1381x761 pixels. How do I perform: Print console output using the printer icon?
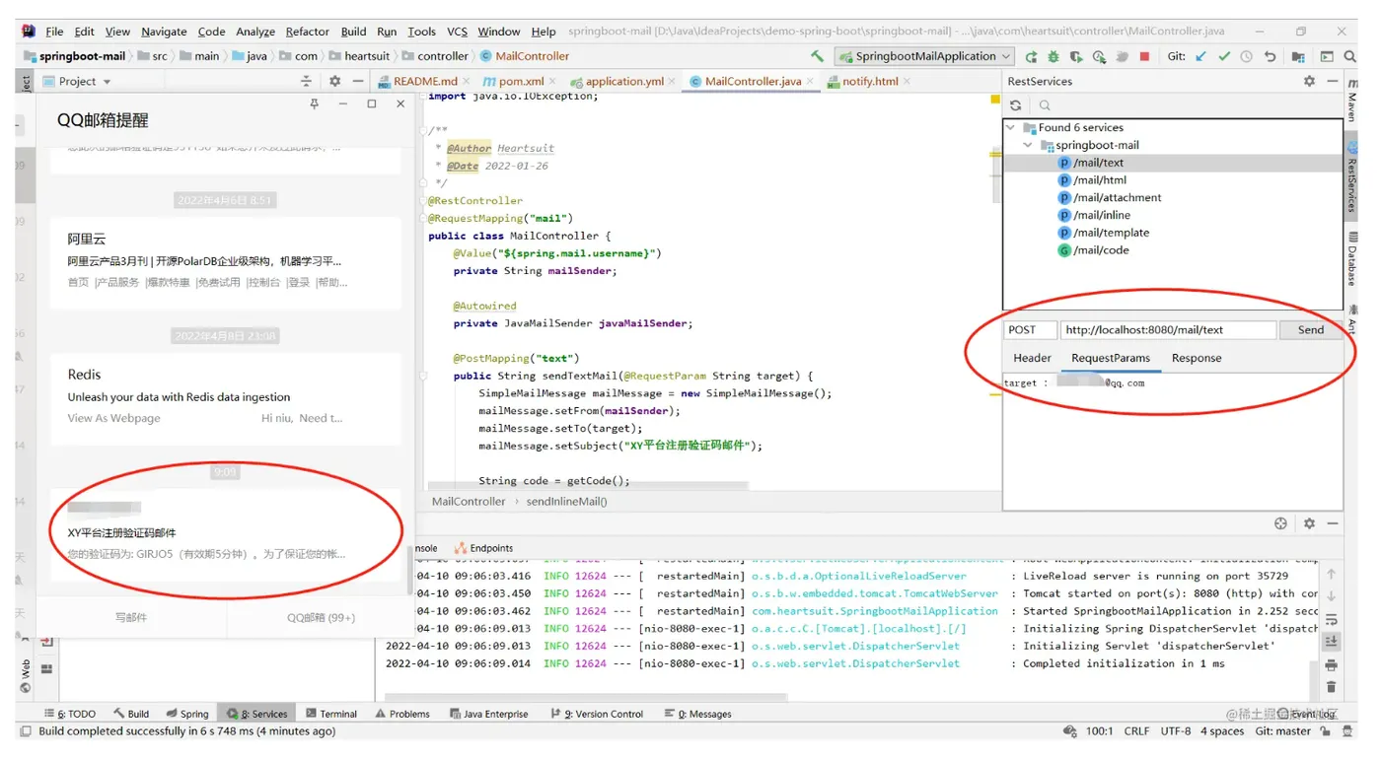click(x=1331, y=665)
